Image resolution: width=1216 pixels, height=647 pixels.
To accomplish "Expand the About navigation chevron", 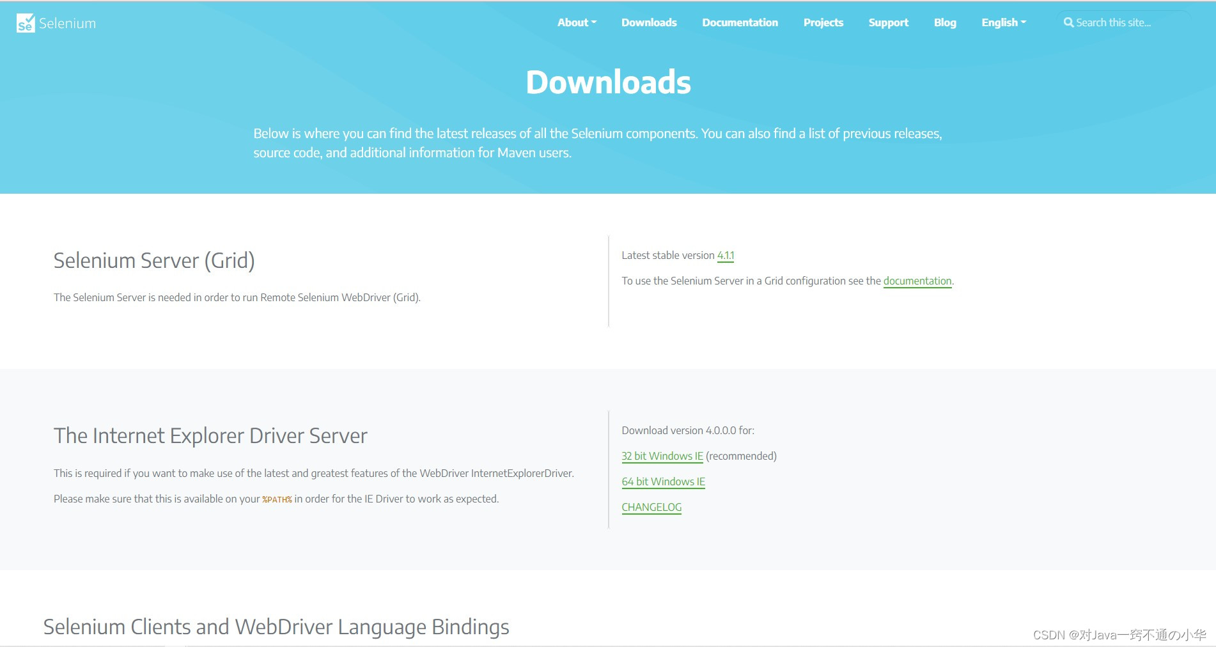I will pos(594,24).
